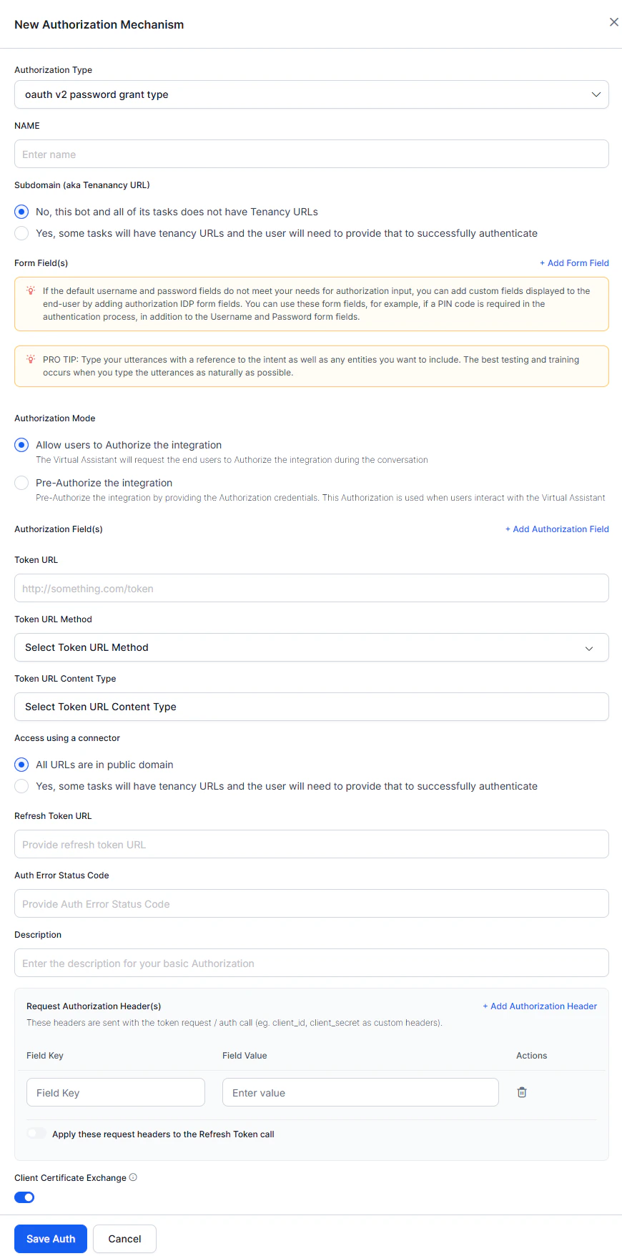Expand the Token URL Content Type selector
The width and height of the screenshot is (622, 1256).
[x=311, y=707]
